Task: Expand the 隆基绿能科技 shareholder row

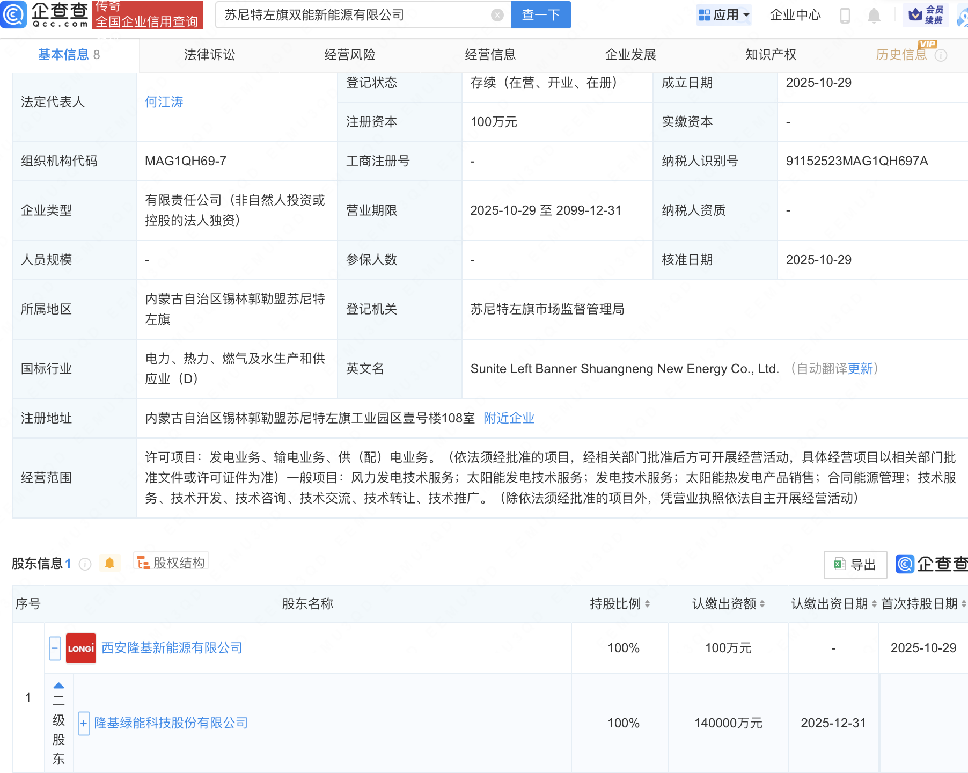Action: tap(84, 724)
